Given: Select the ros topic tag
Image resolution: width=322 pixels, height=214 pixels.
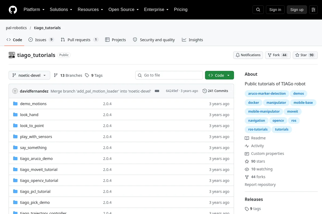Looking at the screenshot, I should [x=294, y=121].
